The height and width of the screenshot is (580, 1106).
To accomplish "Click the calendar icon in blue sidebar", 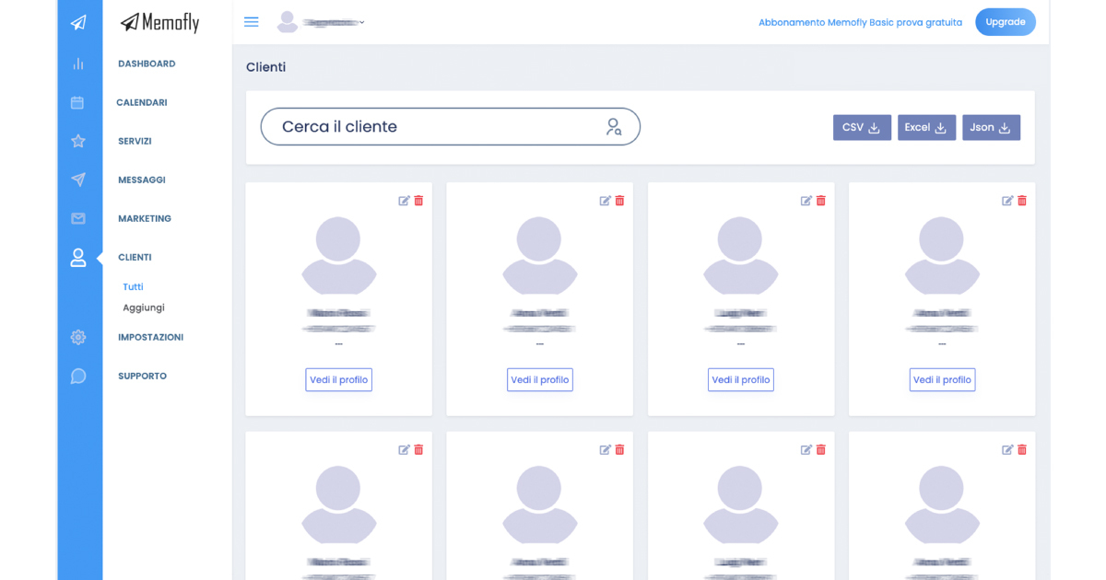I will click(x=77, y=102).
